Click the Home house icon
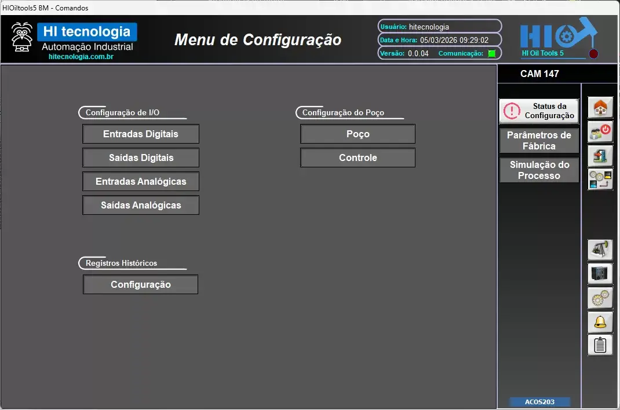 click(x=600, y=108)
